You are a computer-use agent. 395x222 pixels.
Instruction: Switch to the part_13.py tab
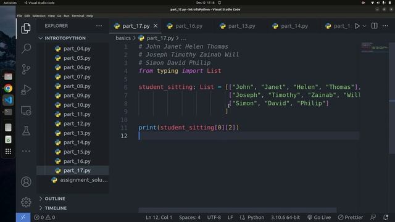241,26
